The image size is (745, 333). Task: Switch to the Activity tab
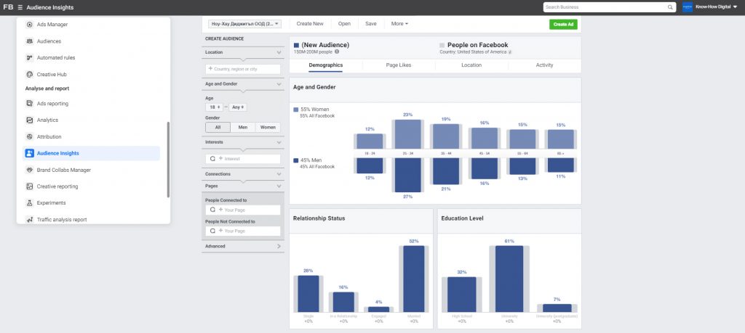click(x=544, y=65)
